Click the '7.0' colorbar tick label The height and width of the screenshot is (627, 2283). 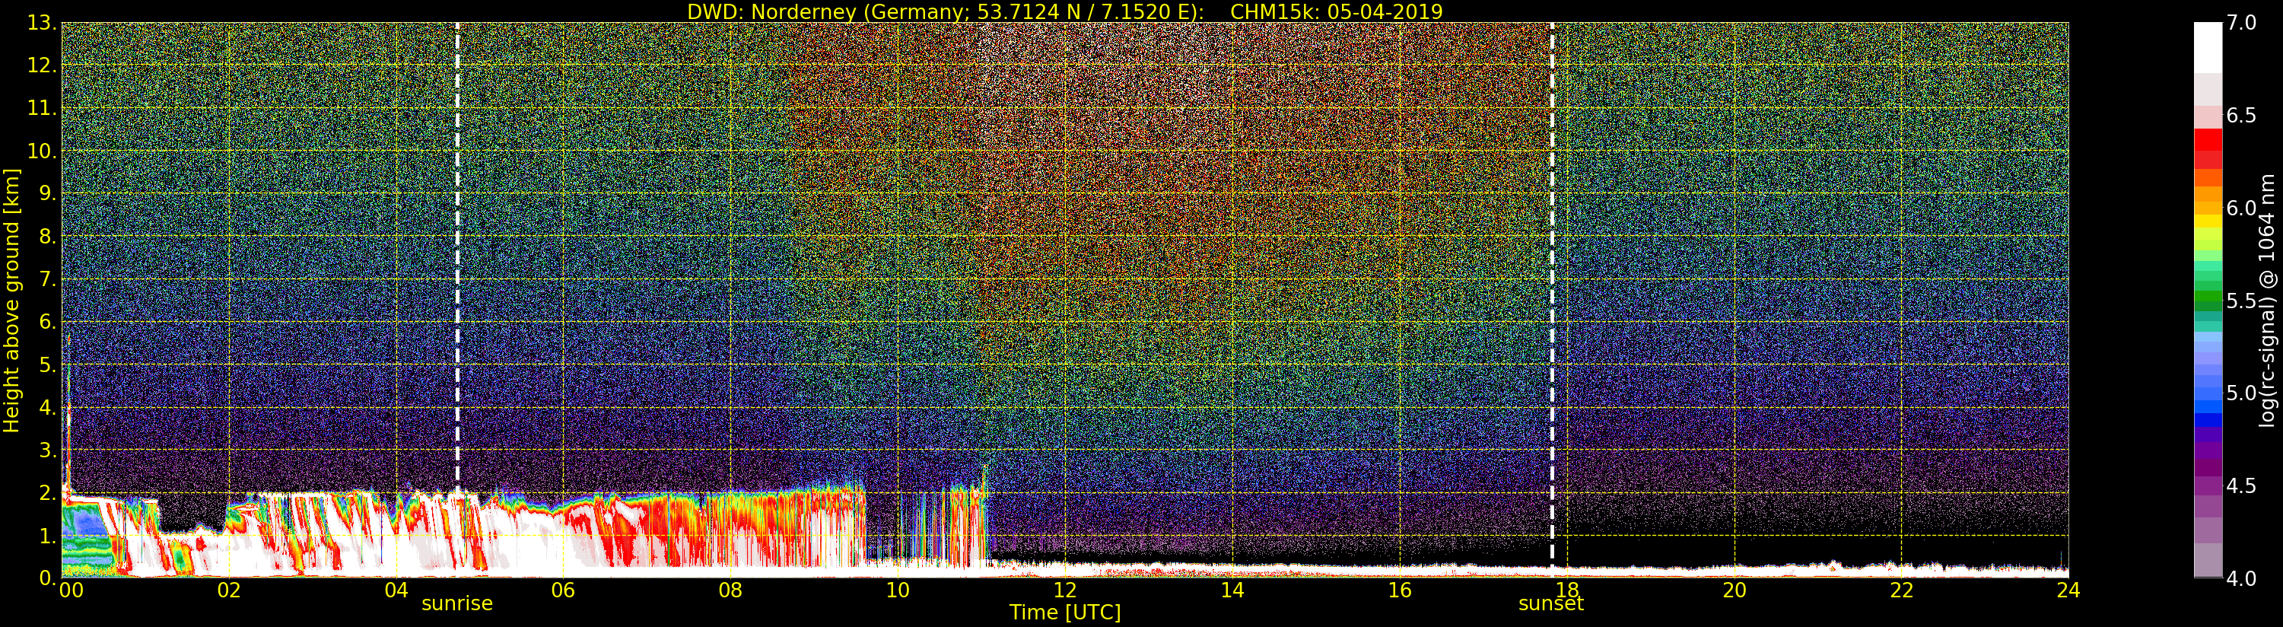2241,23
